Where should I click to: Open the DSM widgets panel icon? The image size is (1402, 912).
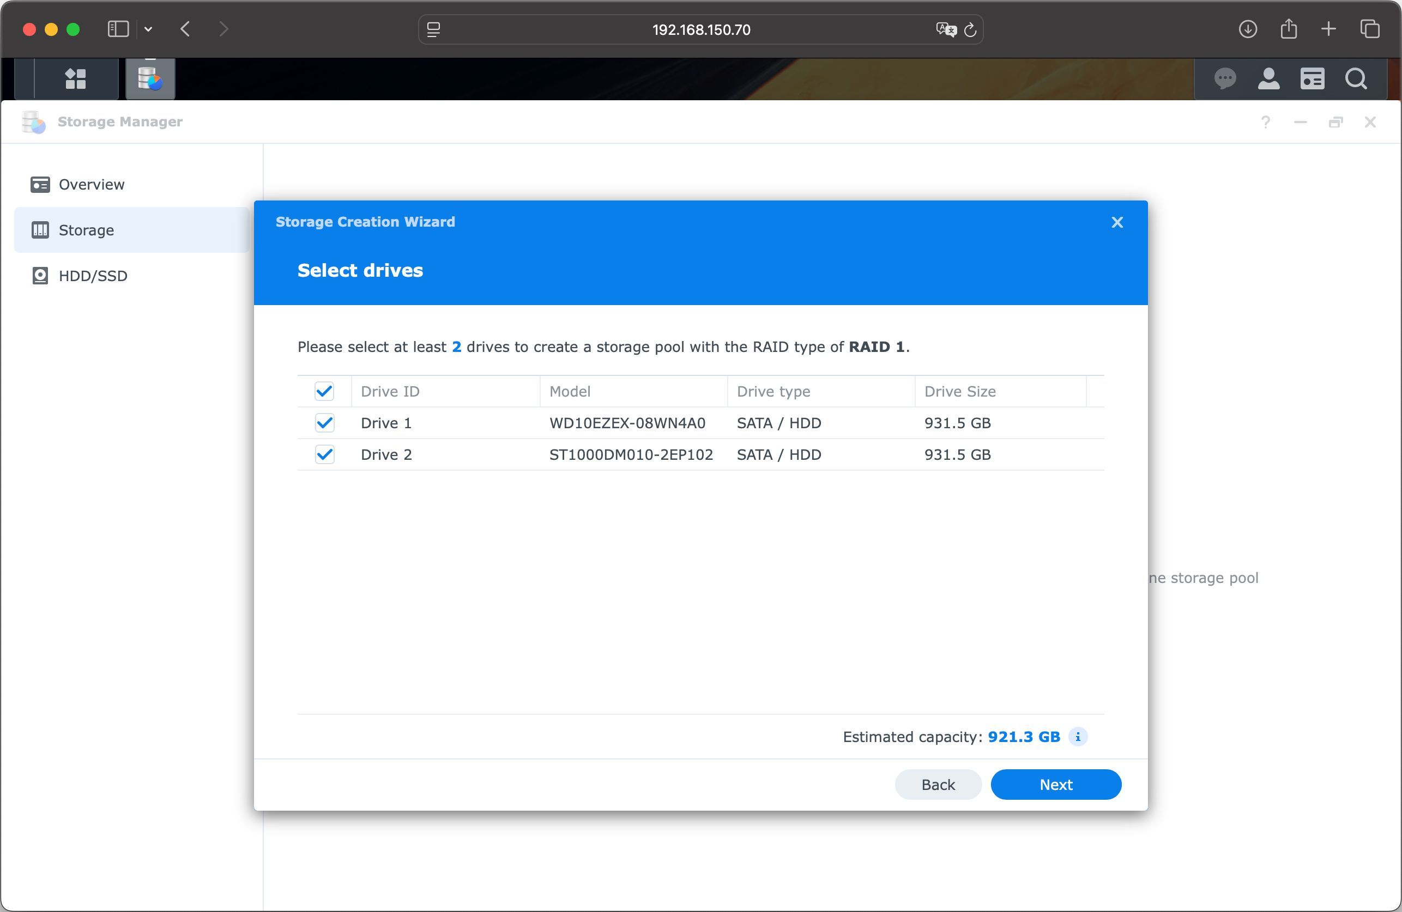[x=1312, y=78]
